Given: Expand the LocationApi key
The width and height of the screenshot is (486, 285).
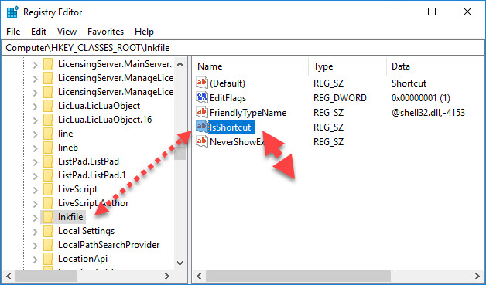Looking at the screenshot, I should (x=36, y=260).
